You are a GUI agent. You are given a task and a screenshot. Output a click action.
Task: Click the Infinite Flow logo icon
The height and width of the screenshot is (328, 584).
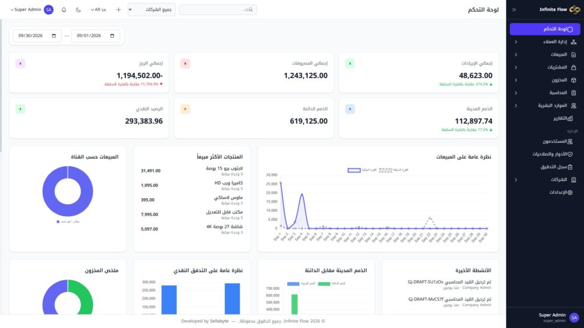[x=575, y=10]
